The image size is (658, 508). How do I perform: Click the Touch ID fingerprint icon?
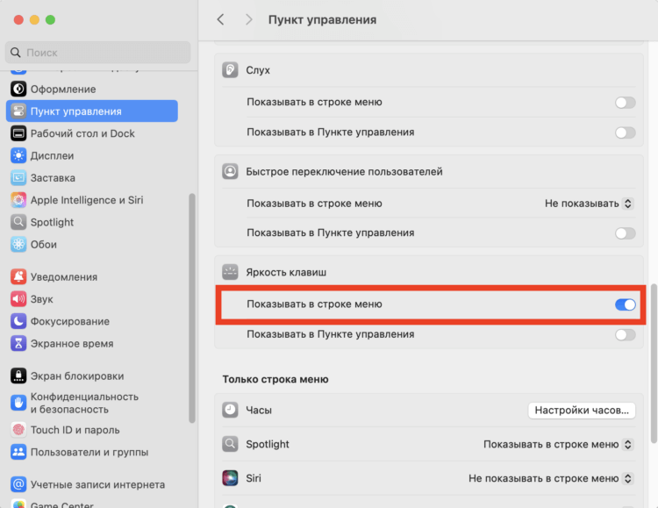[18, 430]
